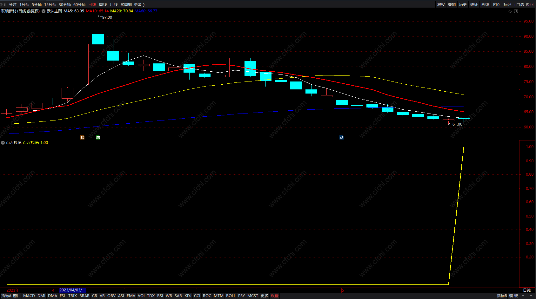
Task: Zoom out with the minus icon
Action: tap(531, 296)
